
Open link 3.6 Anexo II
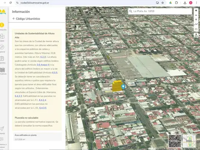point(43,65)
